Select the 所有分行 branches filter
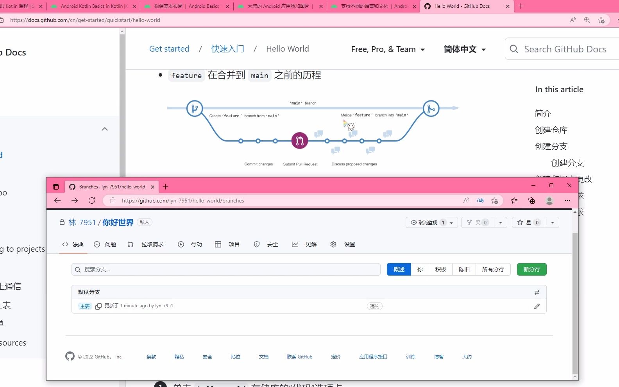The width and height of the screenshot is (619, 387). click(493, 269)
